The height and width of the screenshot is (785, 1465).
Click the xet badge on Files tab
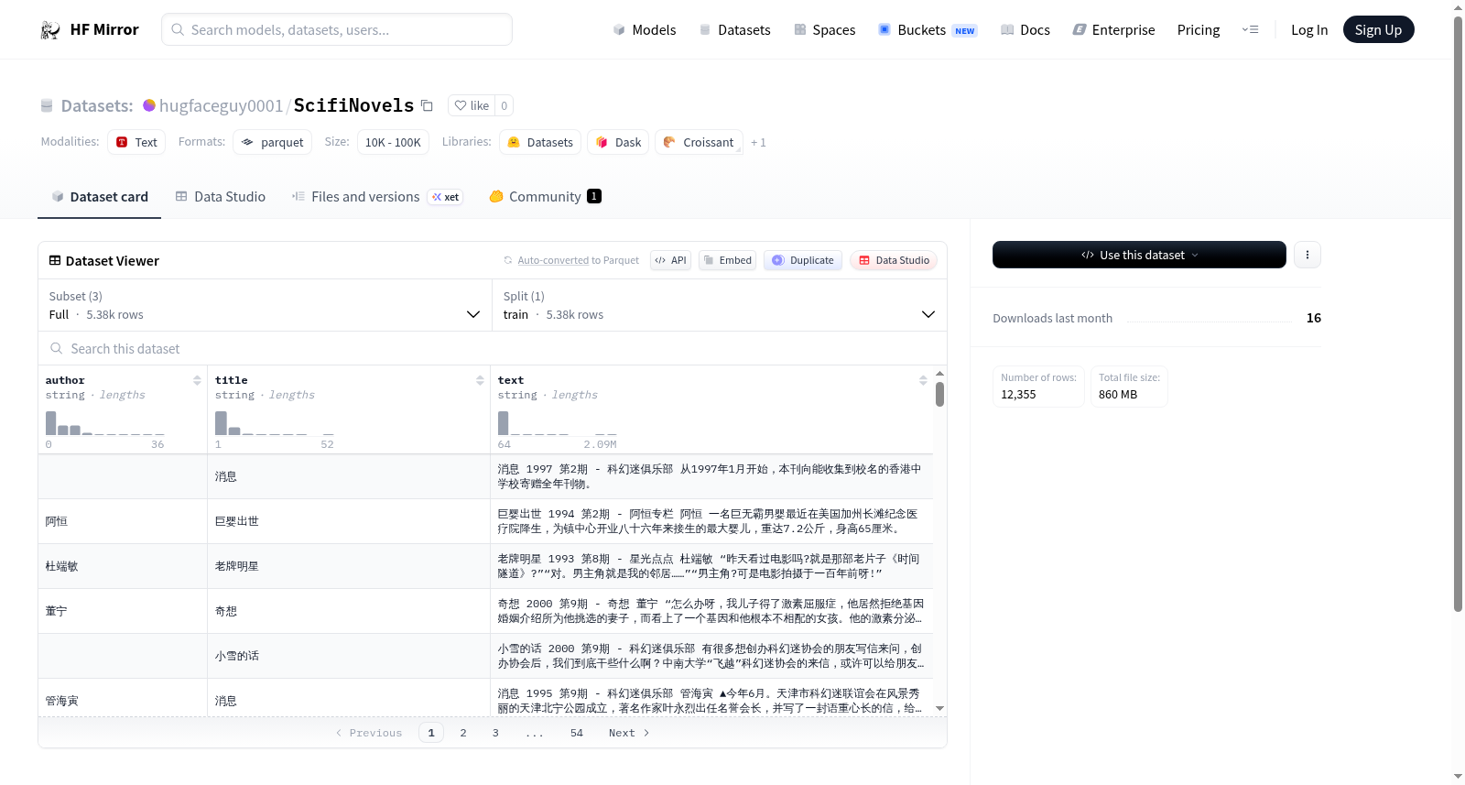[x=445, y=197]
